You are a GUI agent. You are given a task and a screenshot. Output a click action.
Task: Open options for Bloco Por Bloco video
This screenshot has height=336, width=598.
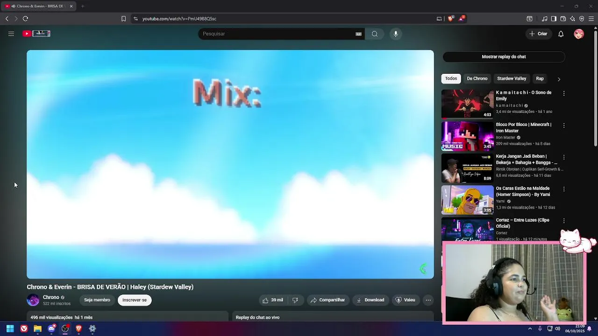pos(564,126)
